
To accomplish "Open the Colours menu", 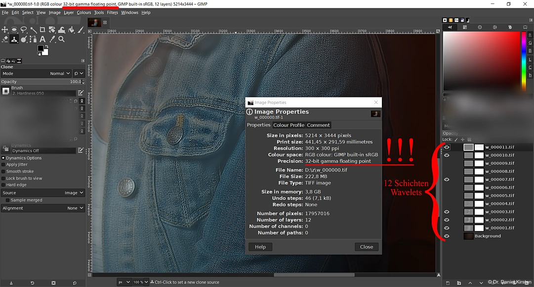I will (x=84, y=13).
